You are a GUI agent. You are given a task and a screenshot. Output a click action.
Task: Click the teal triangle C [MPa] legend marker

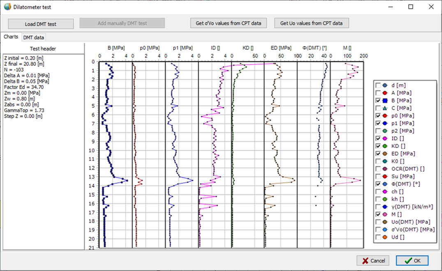[x=385, y=108]
